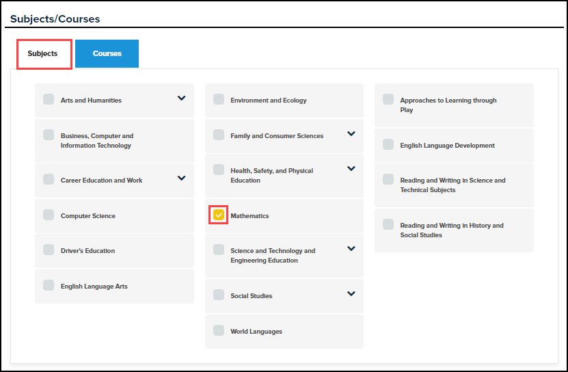Enable the Computer Science checkbox
Image resolution: width=568 pixels, height=372 pixels.
[x=49, y=215]
